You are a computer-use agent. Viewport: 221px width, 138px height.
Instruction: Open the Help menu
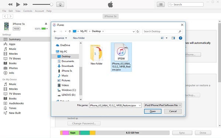(x=49, y=11)
